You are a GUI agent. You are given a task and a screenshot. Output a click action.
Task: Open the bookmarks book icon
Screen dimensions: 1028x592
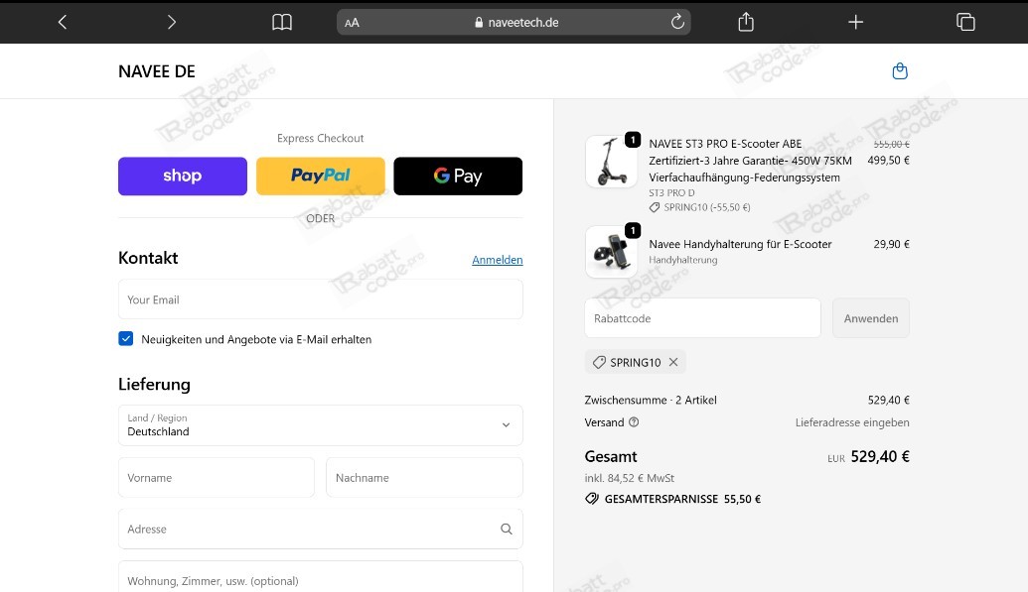(x=282, y=22)
